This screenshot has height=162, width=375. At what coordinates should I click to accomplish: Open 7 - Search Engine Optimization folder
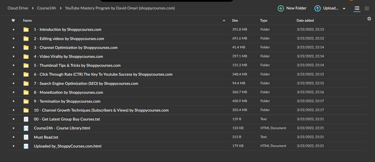pos(86,84)
